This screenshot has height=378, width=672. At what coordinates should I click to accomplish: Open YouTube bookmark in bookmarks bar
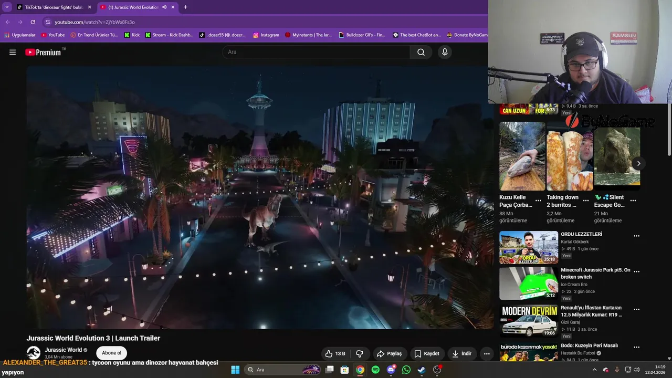(53, 35)
